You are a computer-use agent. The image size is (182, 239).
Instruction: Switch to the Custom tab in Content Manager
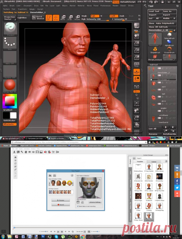[x=154, y=161]
